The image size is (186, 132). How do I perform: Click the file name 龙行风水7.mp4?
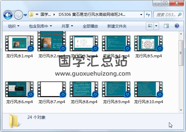tap(52, 102)
